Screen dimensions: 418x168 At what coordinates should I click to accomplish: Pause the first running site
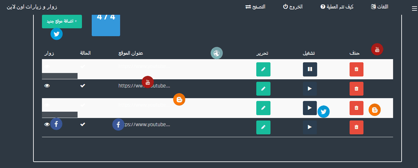click(310, 69)
